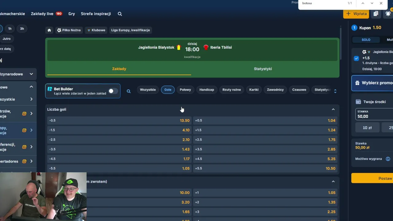Image resolution: width=393 pixels, height=221 pixels.
Task: Filter markets by Wszystkie
Action: tap(148, 90)
